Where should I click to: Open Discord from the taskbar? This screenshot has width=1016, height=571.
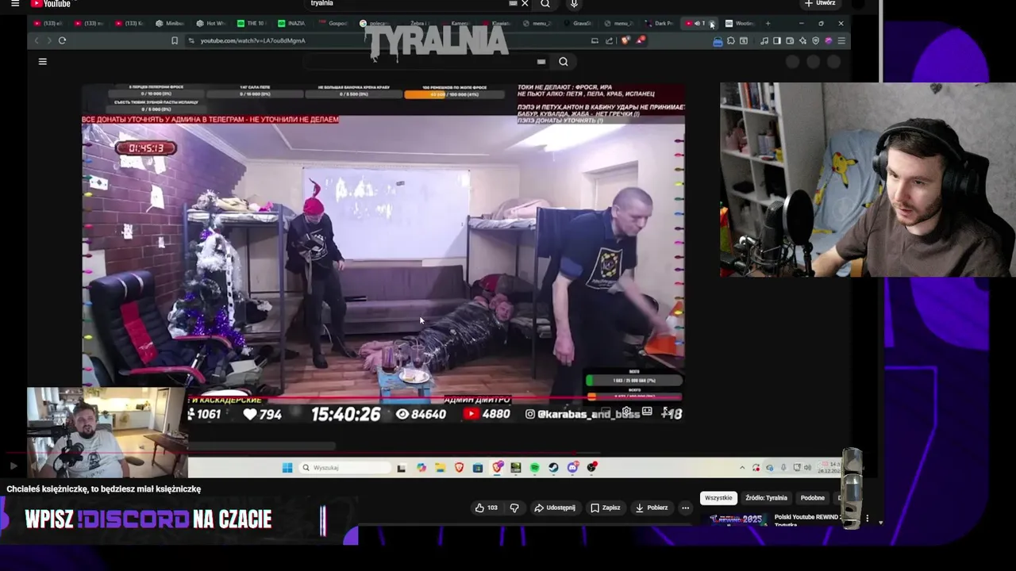pos(572,468)
